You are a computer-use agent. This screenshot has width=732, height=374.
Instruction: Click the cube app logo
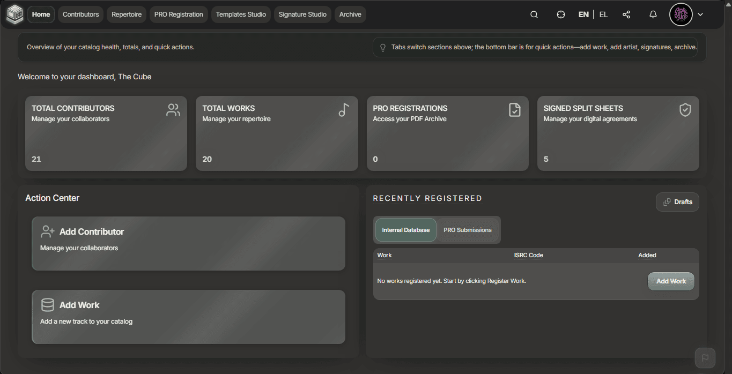pyautogui.click(x=14, y=14)
